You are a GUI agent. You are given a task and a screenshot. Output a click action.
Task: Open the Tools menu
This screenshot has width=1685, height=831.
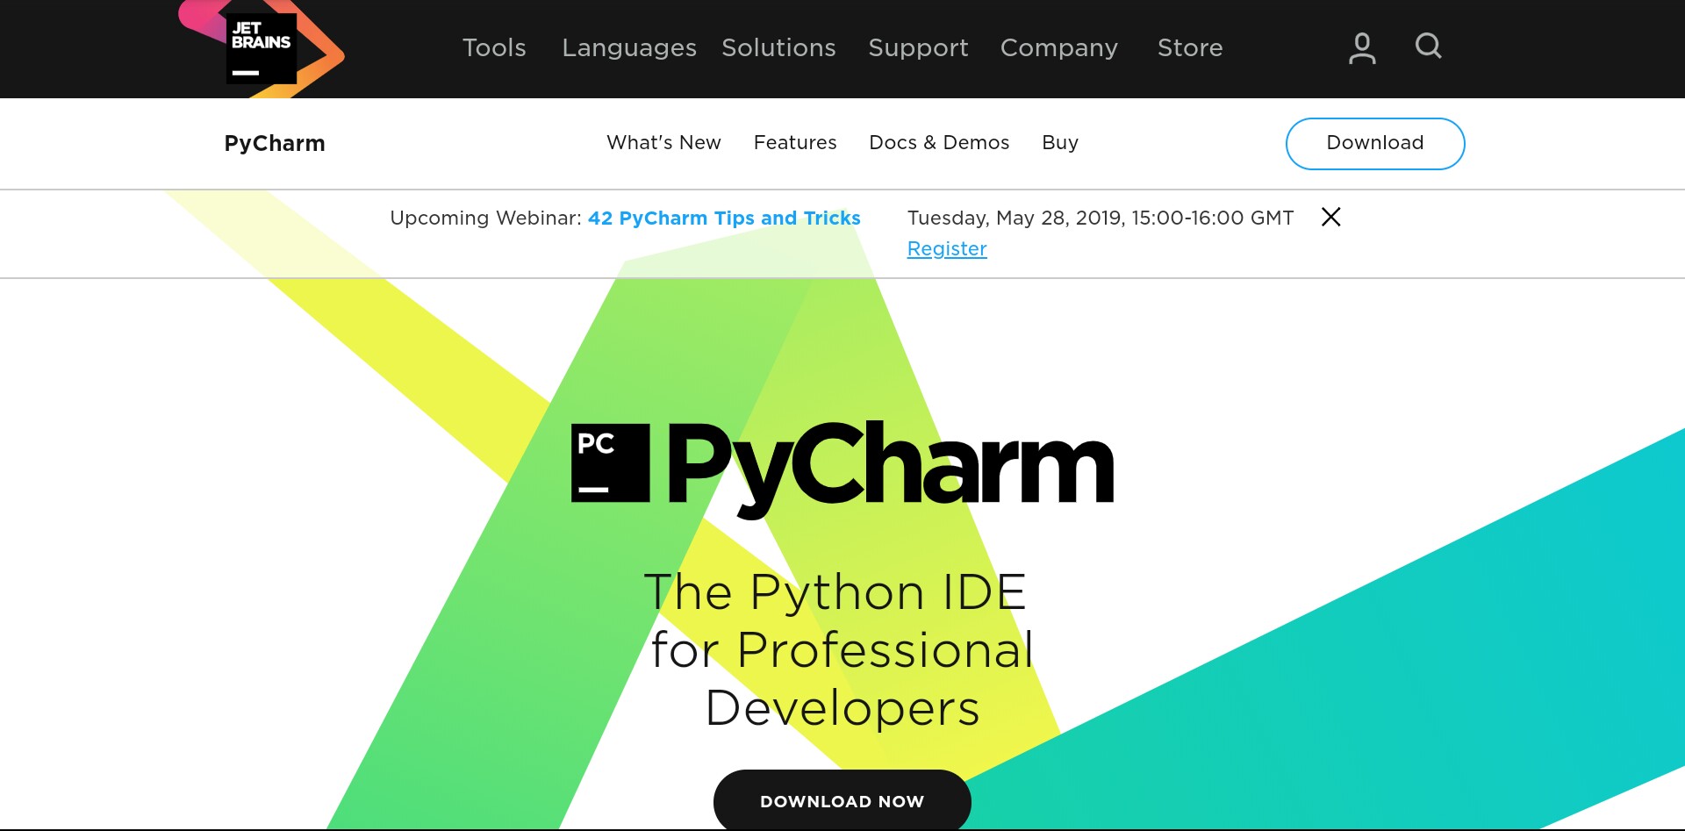(494, 48)
